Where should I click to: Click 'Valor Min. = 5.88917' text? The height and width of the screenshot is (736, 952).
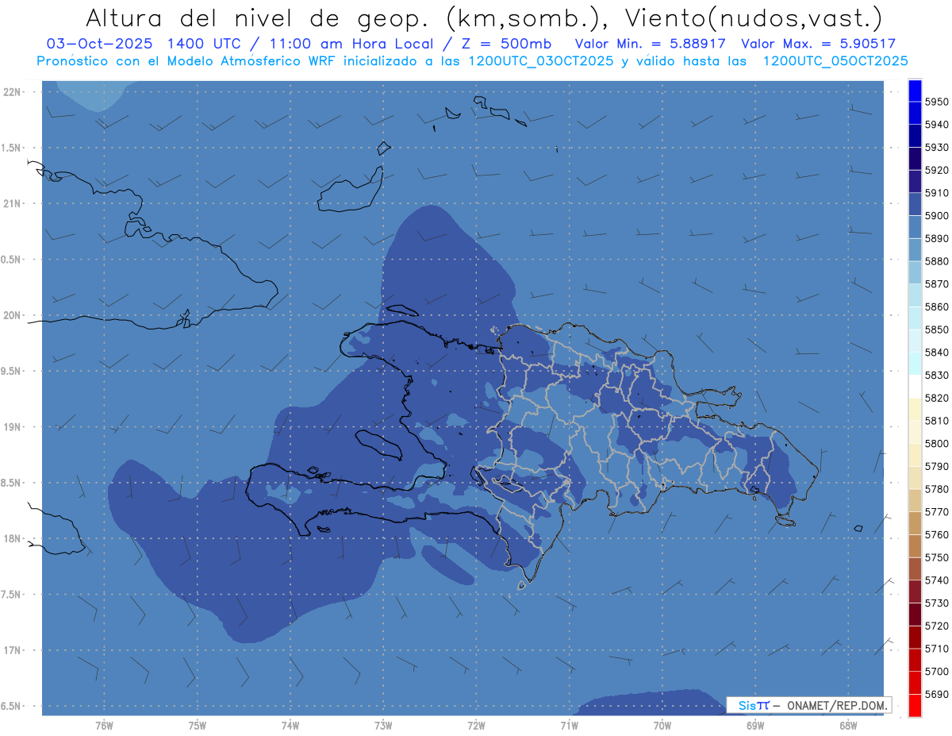pos(650,44)
